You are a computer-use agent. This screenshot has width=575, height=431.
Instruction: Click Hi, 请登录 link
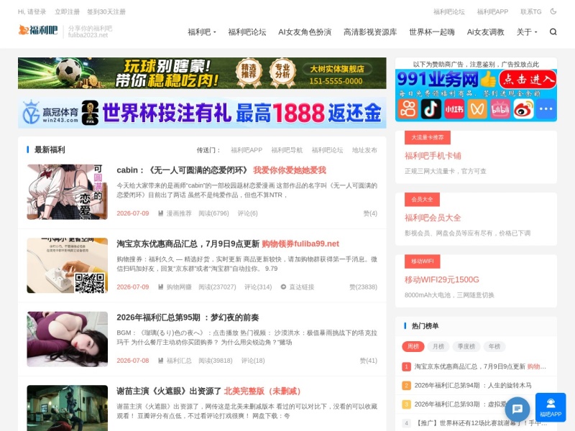(x=32, y=11)
